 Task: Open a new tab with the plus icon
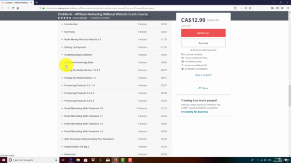(36, 3)
